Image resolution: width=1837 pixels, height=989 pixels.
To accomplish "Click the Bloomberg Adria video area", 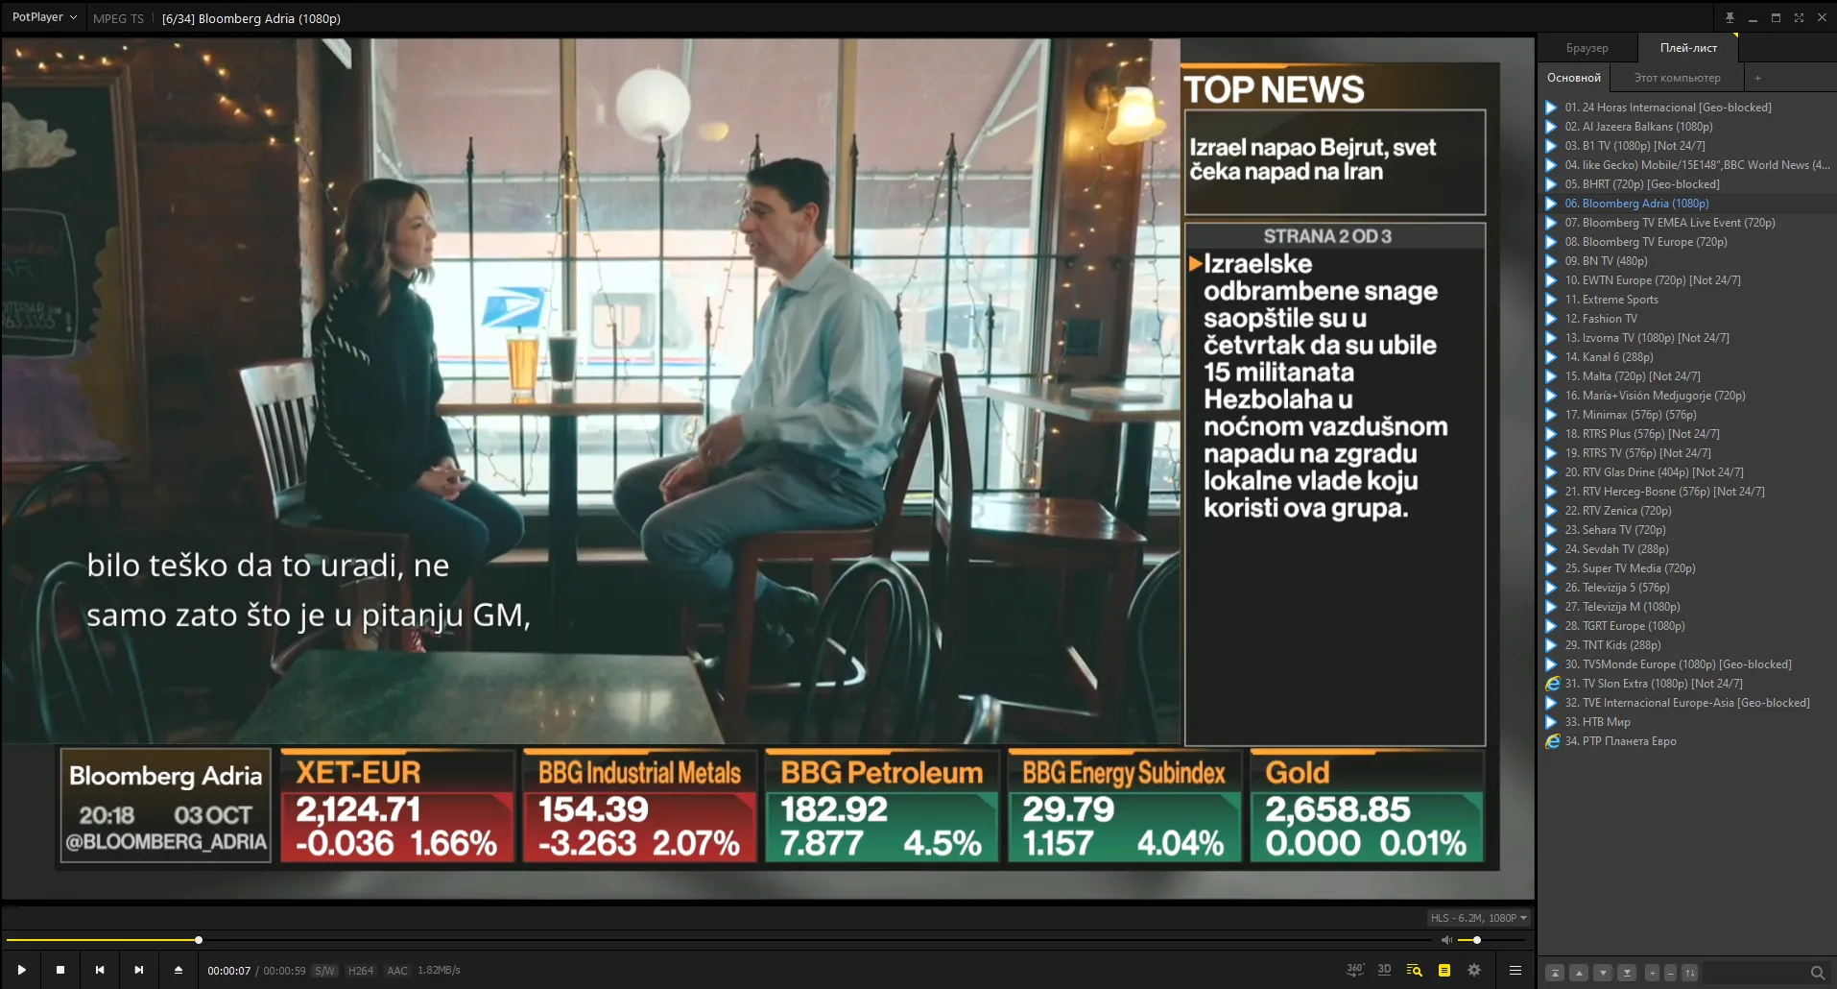I will [768, 469].
